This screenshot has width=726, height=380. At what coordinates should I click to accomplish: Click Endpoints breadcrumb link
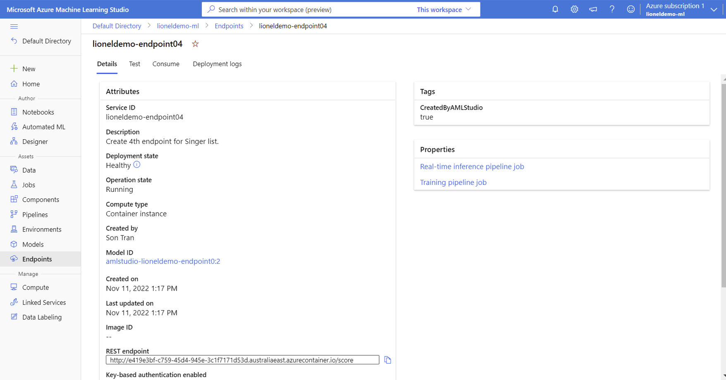click(x=229, y=26)
